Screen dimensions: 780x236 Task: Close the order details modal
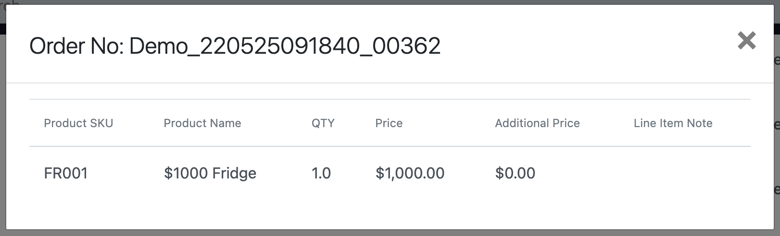pos(746,41)
